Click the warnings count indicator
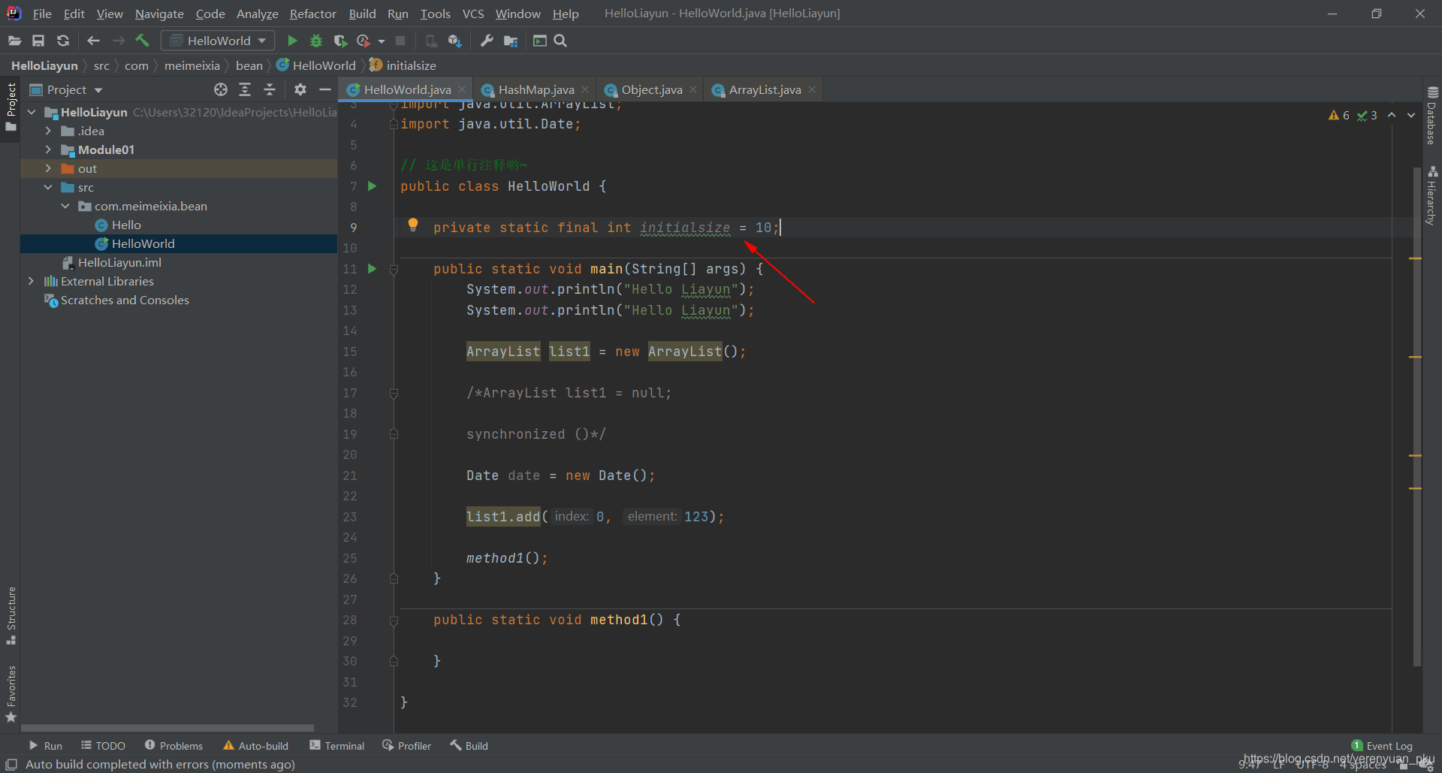The image size is (1442, 773). [x=1338, y=115]
